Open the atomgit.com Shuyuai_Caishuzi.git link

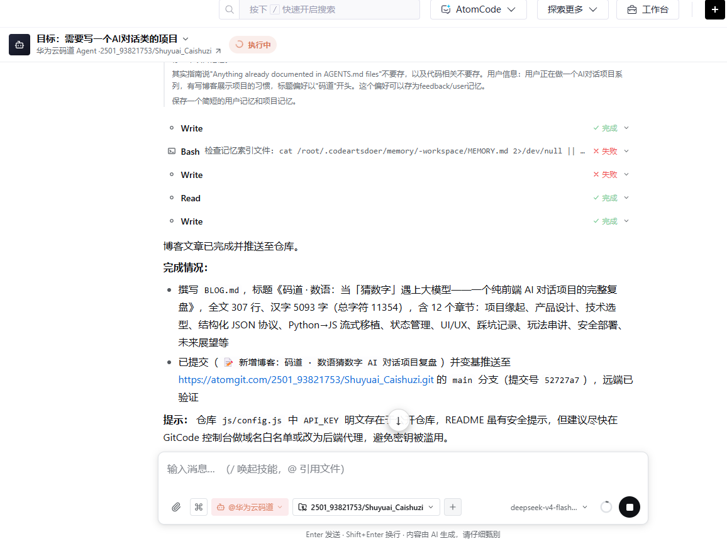pos(306,380)
